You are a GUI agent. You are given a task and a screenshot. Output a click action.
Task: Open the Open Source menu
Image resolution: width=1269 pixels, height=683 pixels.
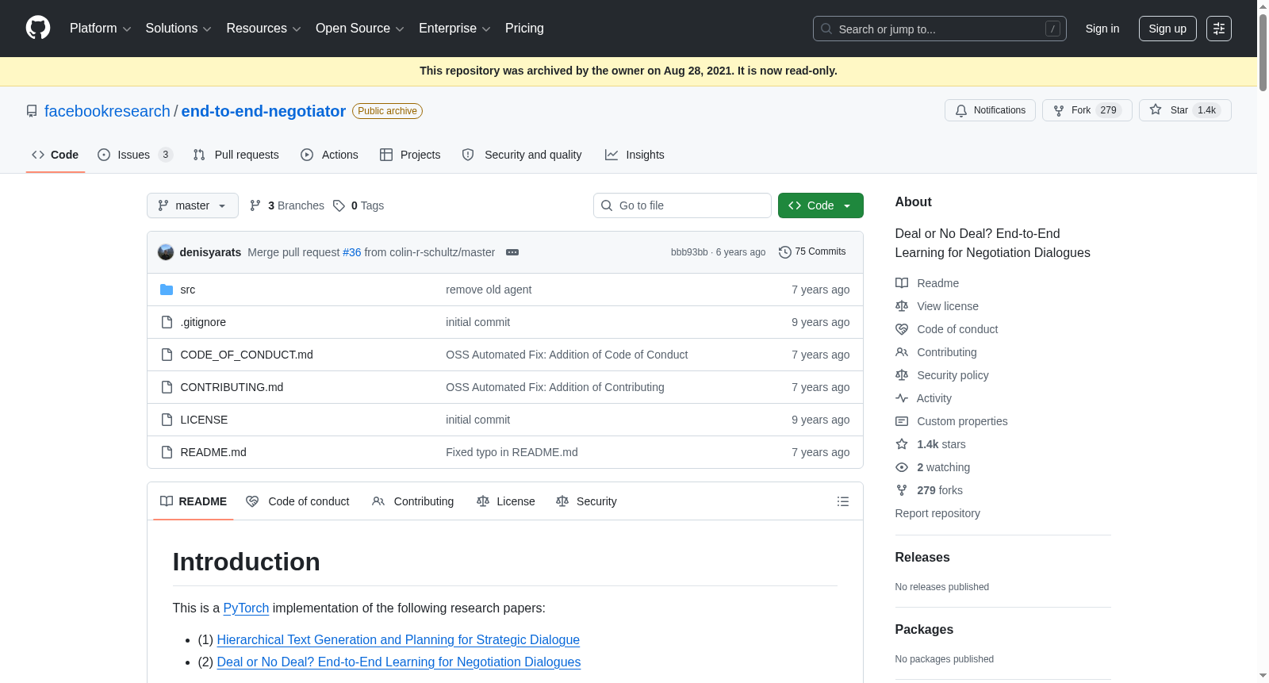point(360,29)
